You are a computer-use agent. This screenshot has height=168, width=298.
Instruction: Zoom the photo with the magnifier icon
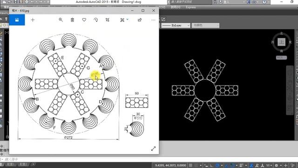click(61, 20)
